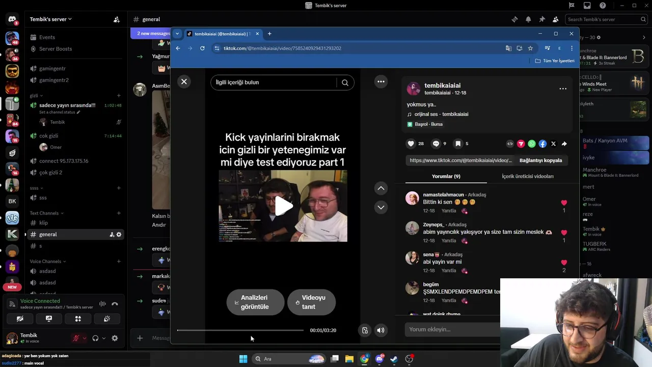
Task: Open Events in Discord sidebar
Action: (x=47, y=37)
